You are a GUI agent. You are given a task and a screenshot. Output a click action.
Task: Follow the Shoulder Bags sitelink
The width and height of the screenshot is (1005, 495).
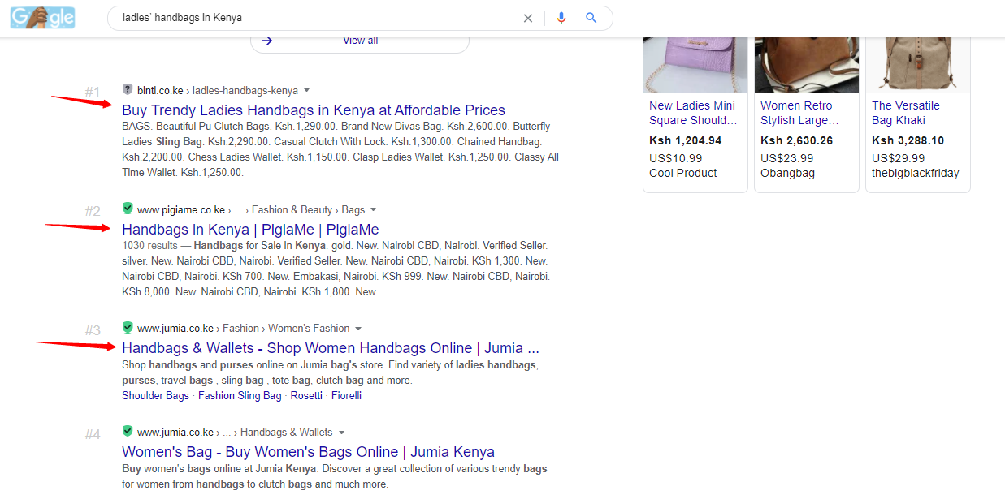click(155, 396)
